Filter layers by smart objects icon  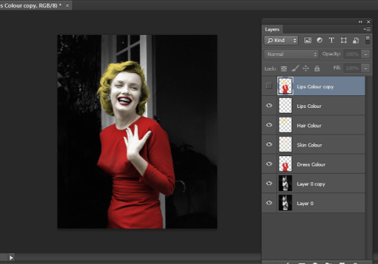[x=356, y=40]
